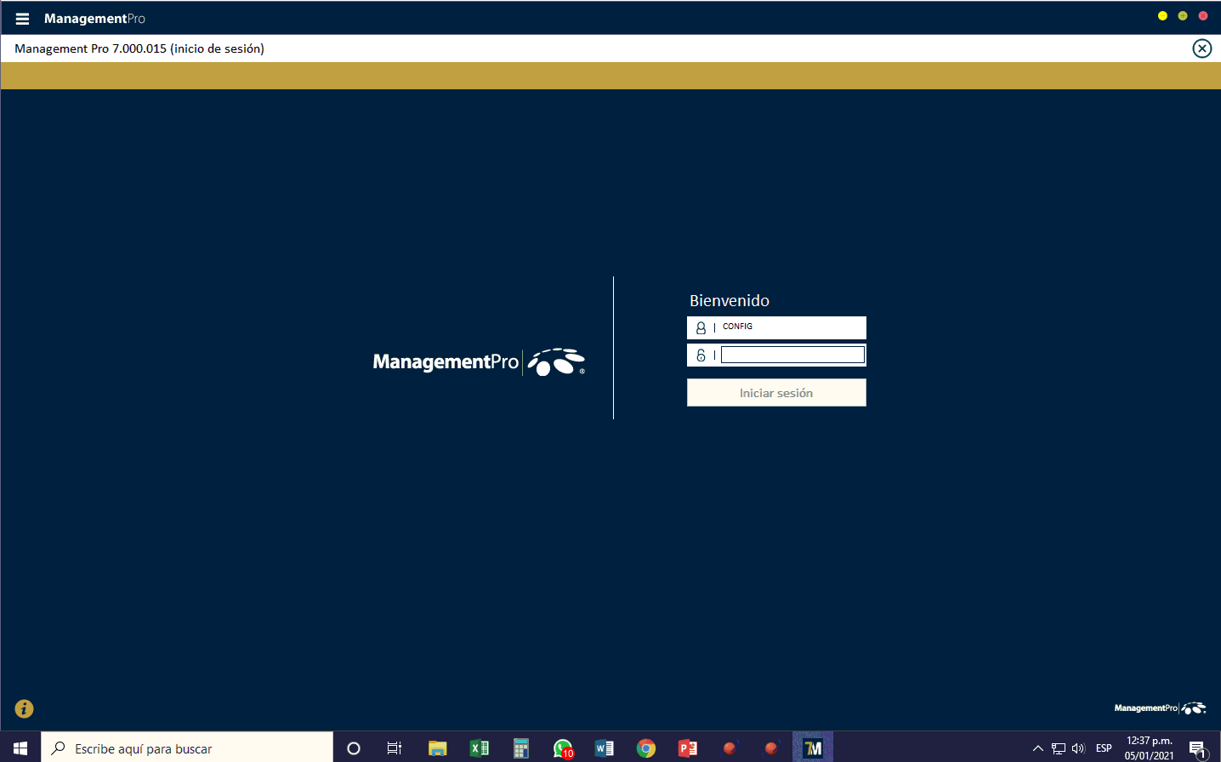Open the hamburger menu beside ManagementPro
Viewport: 1221px width, 762px height.
click(22, 19)
